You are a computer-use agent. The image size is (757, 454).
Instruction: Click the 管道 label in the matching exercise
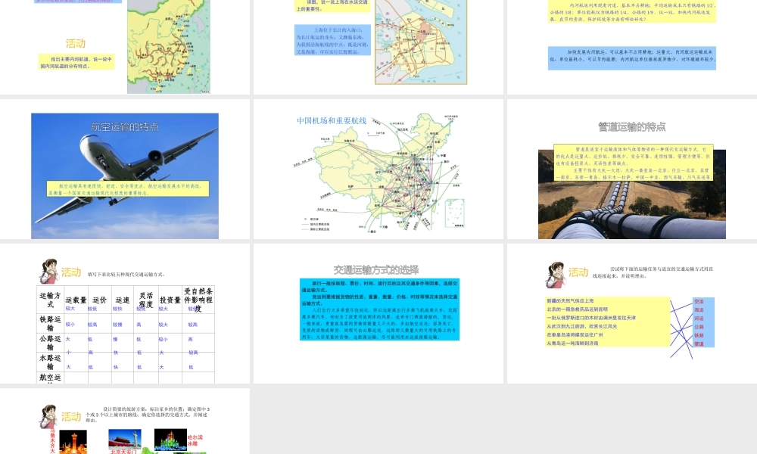coord(699,344)
